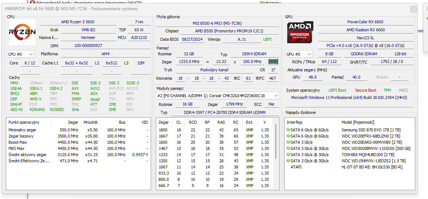The height and width of the screenshot is (199, 428).
Task: Click the Secure Boot status label
Action: pos(366,90)
